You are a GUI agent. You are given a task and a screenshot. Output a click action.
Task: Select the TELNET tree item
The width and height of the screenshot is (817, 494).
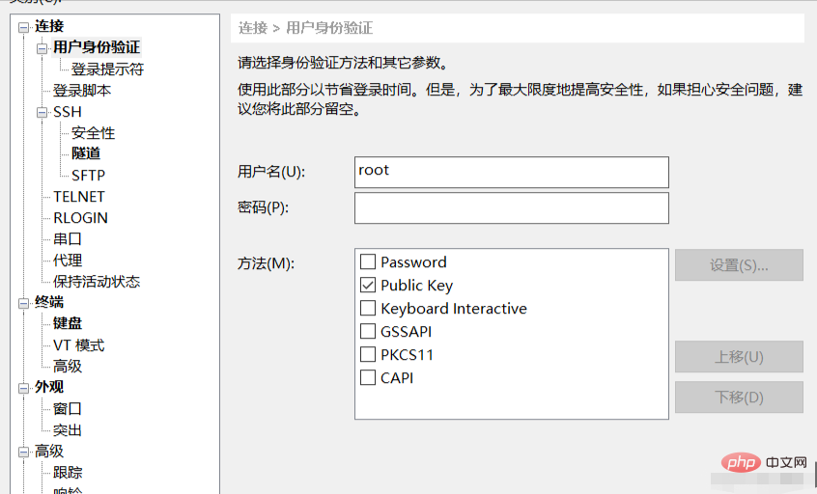pos(79,196)
